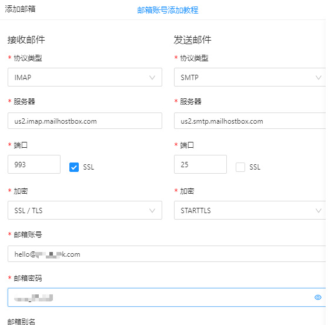
Task: Click the chevron arrow in IMAP dropdown
Action: 152,77
